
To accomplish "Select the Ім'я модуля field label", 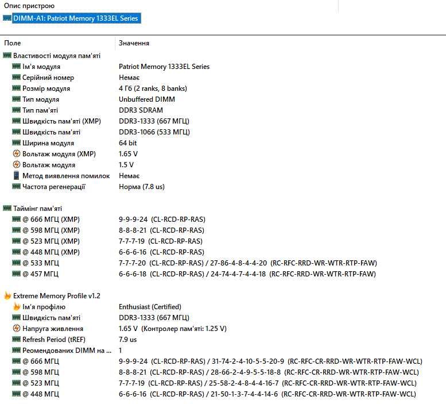I will tap(41, 67).
